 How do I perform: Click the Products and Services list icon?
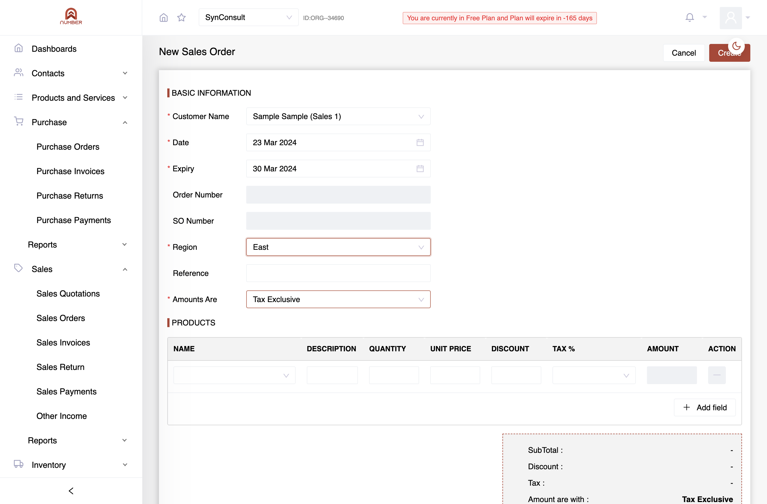tap(19, 97)
